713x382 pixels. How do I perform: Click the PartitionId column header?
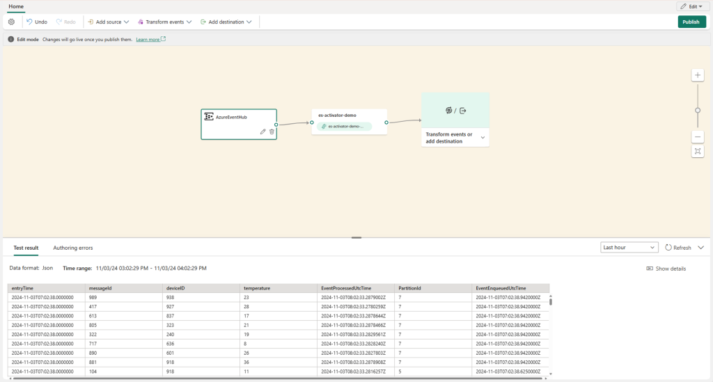(433, 288)
